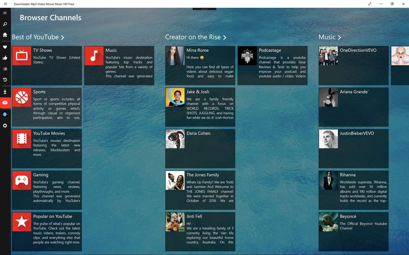Click Mina Rome channel name
This screenshot has width=409, height=255.
click(198, 50)
